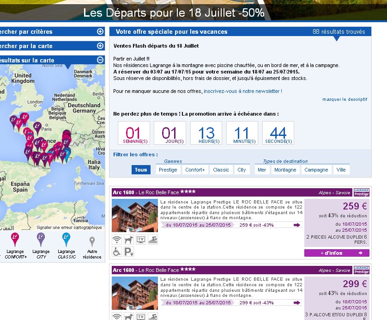The image size is (387, 320).
Task: Click the pink Lagrange Confort+ legend pin
Action: [x=15, y=239]
